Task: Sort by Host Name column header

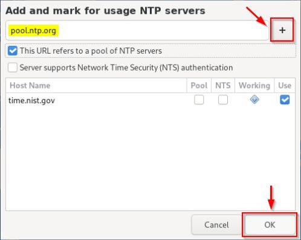Action: click(96, 86)
